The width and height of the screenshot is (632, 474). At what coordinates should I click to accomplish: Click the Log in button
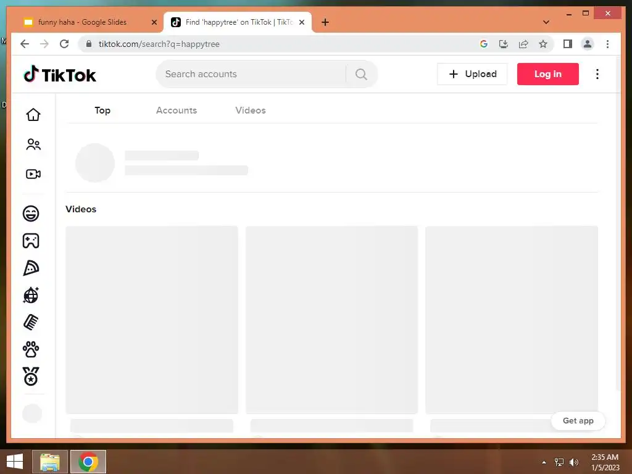tap(548, 74)
